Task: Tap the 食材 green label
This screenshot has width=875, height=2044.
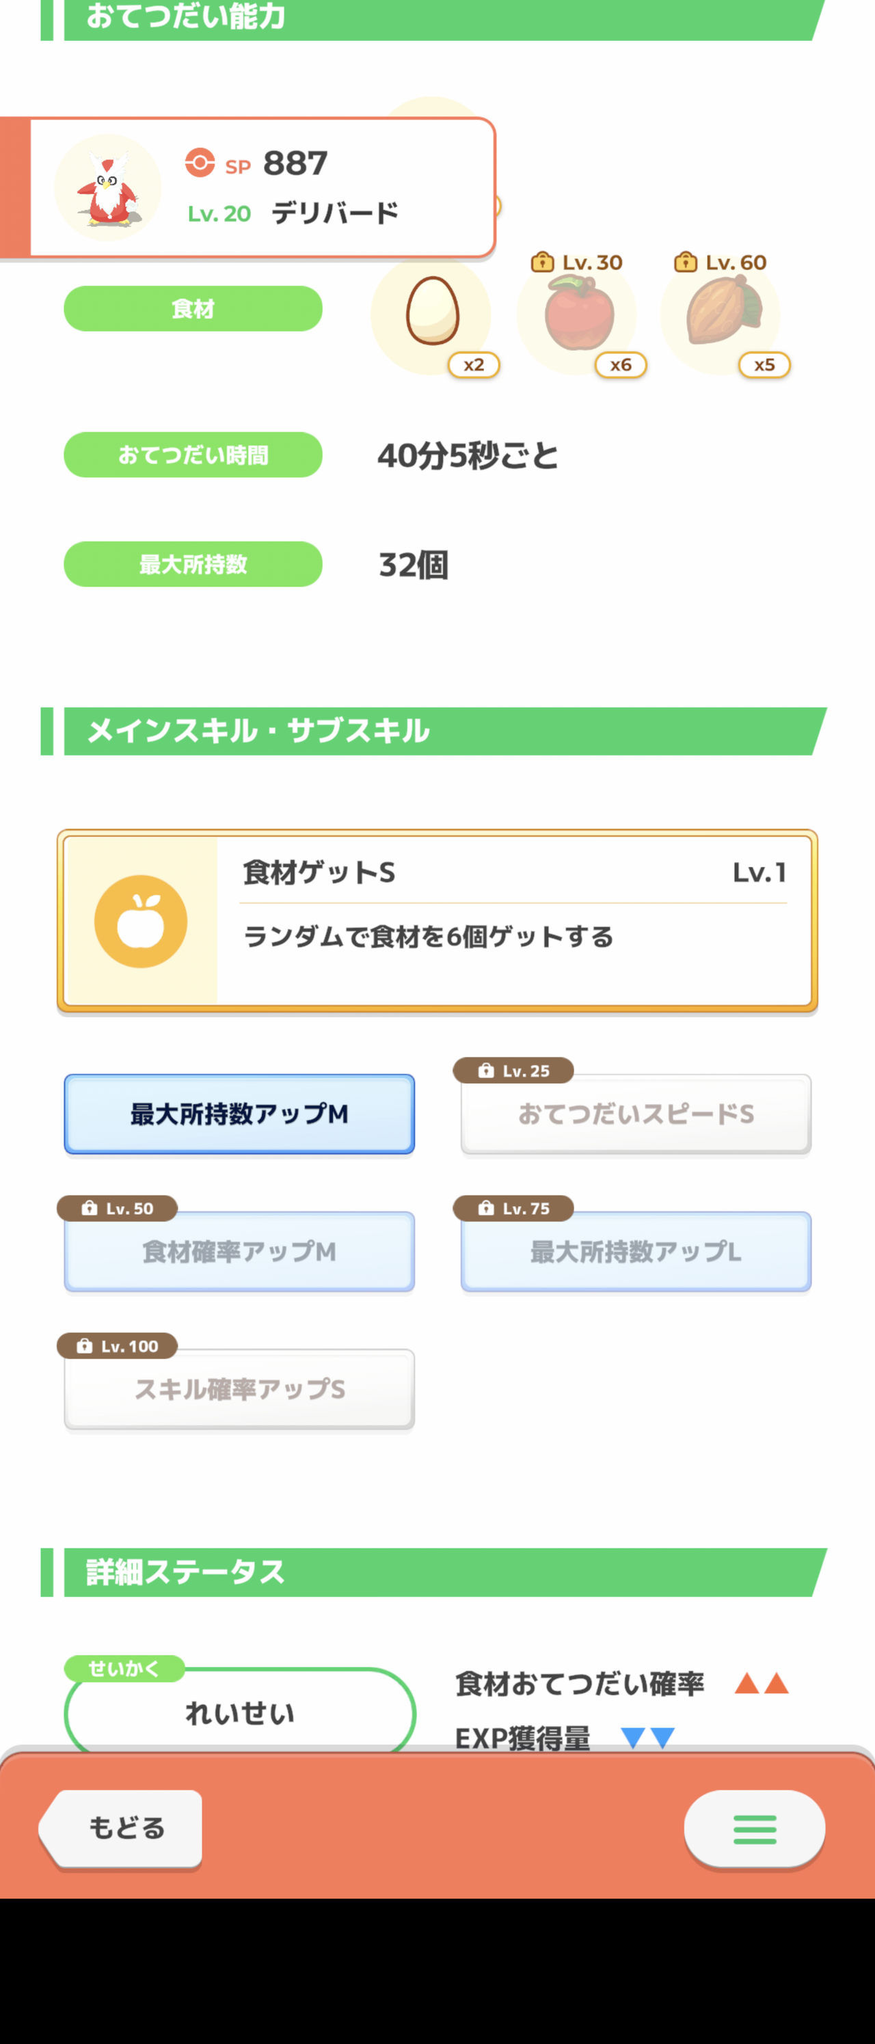Action: 193,309
